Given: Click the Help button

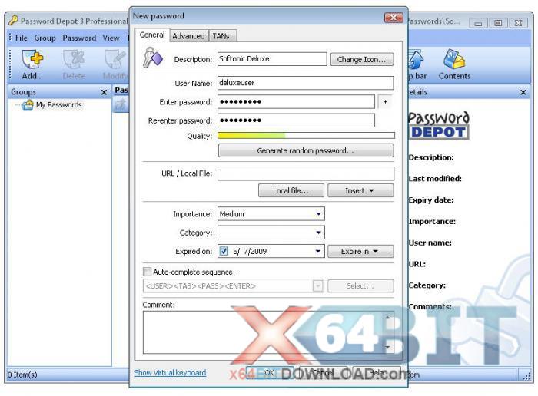Looking at the screenshot, I should pyautogui.click(x=377, y=373).
